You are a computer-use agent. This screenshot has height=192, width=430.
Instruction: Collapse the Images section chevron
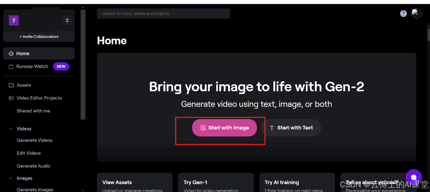[x=11, y=178]
